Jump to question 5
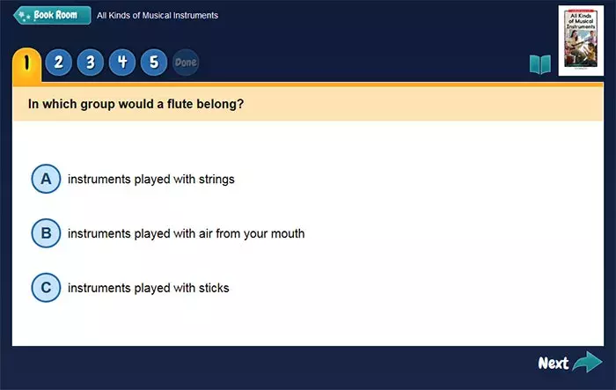 153,63
